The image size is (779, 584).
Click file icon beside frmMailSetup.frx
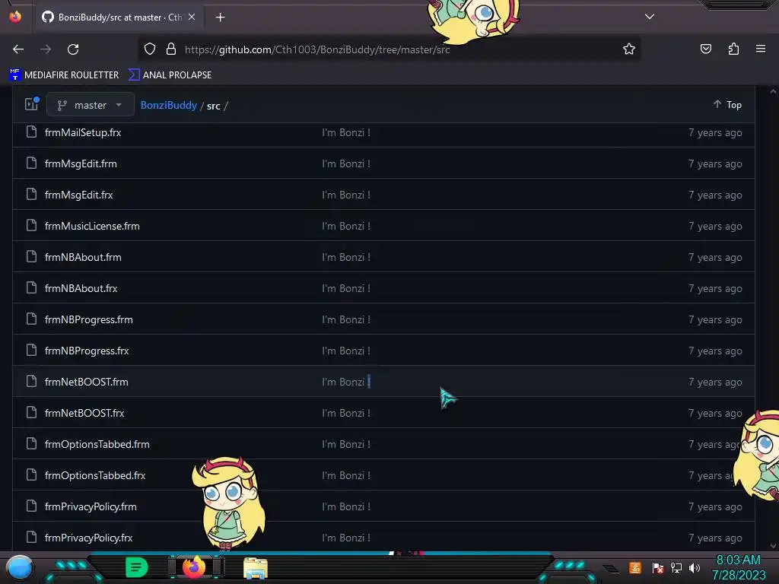[31, 132]
